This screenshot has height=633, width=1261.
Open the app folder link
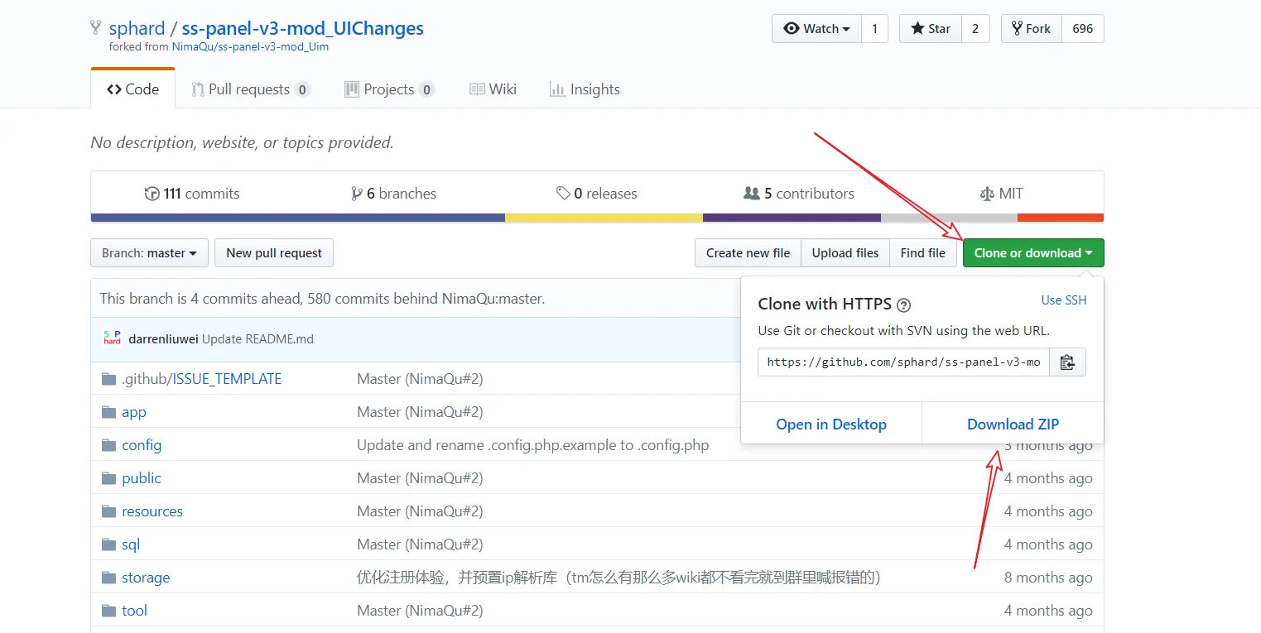tap(134, 412)
